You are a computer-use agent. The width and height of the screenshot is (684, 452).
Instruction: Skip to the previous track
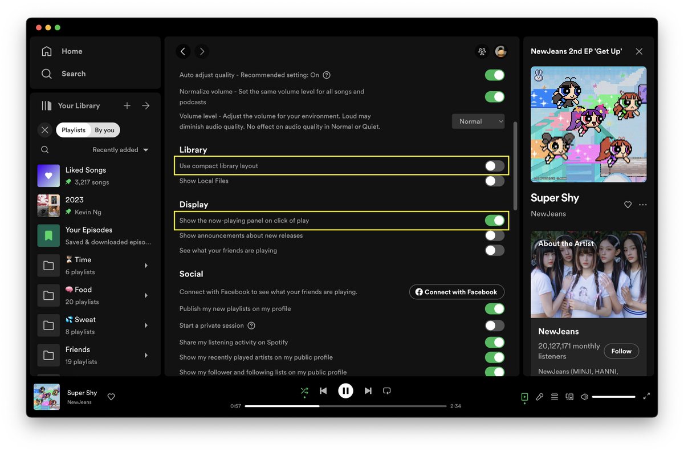(323, 391)
